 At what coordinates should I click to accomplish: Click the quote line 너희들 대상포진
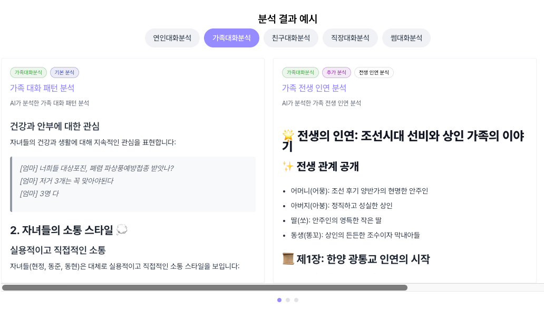(97, 168)
